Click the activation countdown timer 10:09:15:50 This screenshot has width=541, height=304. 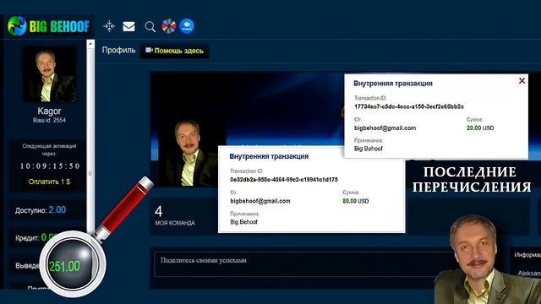50,166
